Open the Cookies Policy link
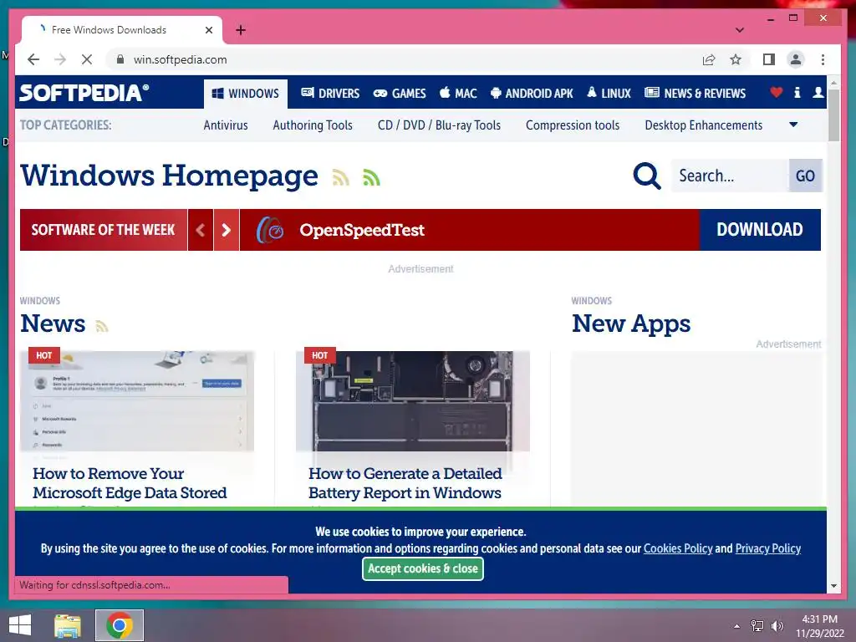856x642 pixels. [x=678, y=548]
